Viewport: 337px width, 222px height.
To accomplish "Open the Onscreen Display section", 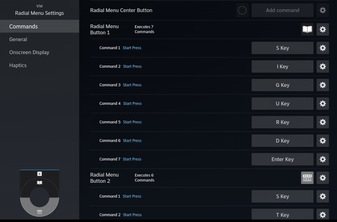I will point(29,53).
